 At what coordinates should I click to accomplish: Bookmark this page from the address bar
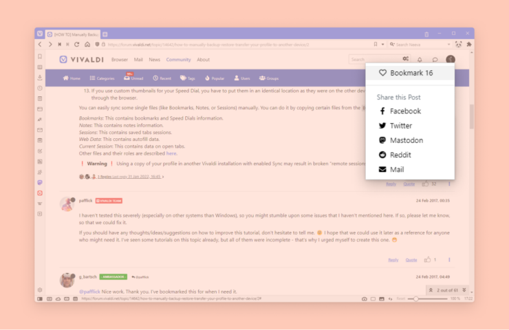[x=376, y=45]
